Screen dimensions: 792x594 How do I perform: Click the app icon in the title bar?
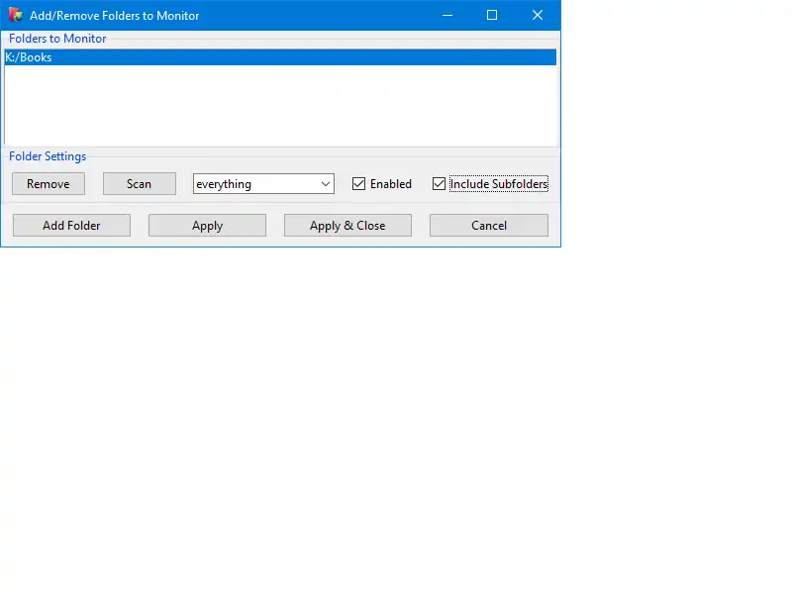[x=15, y=15]
